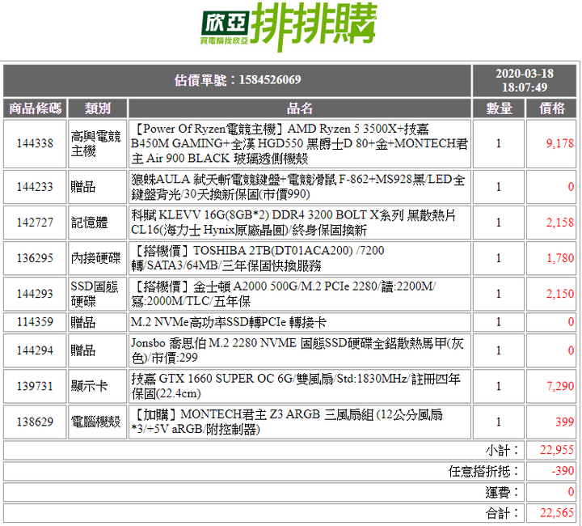This screenshot has width=582, height=526.
Task: Select the KLEVV 16G DDR4 3200 item
Action: click(293, 223)
